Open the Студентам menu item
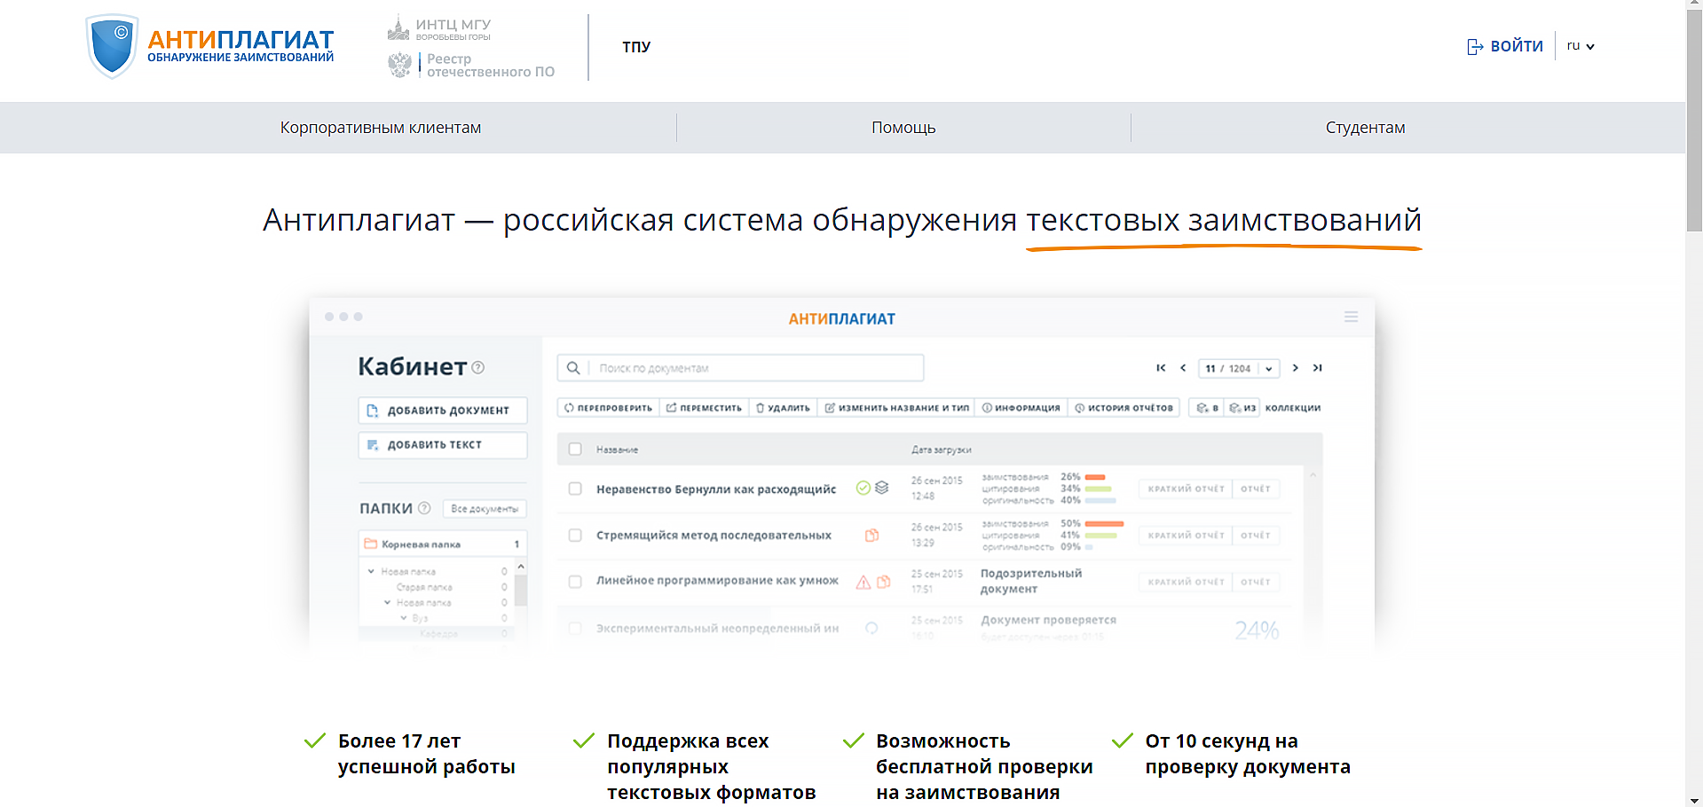1703x807 pixels. pyautogui.click(x=1365, y=128)
